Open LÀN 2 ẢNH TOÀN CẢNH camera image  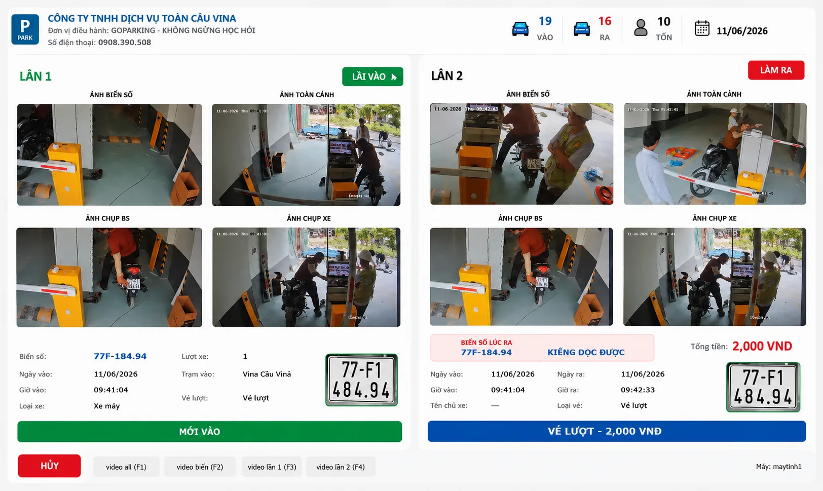click(715, 154)
